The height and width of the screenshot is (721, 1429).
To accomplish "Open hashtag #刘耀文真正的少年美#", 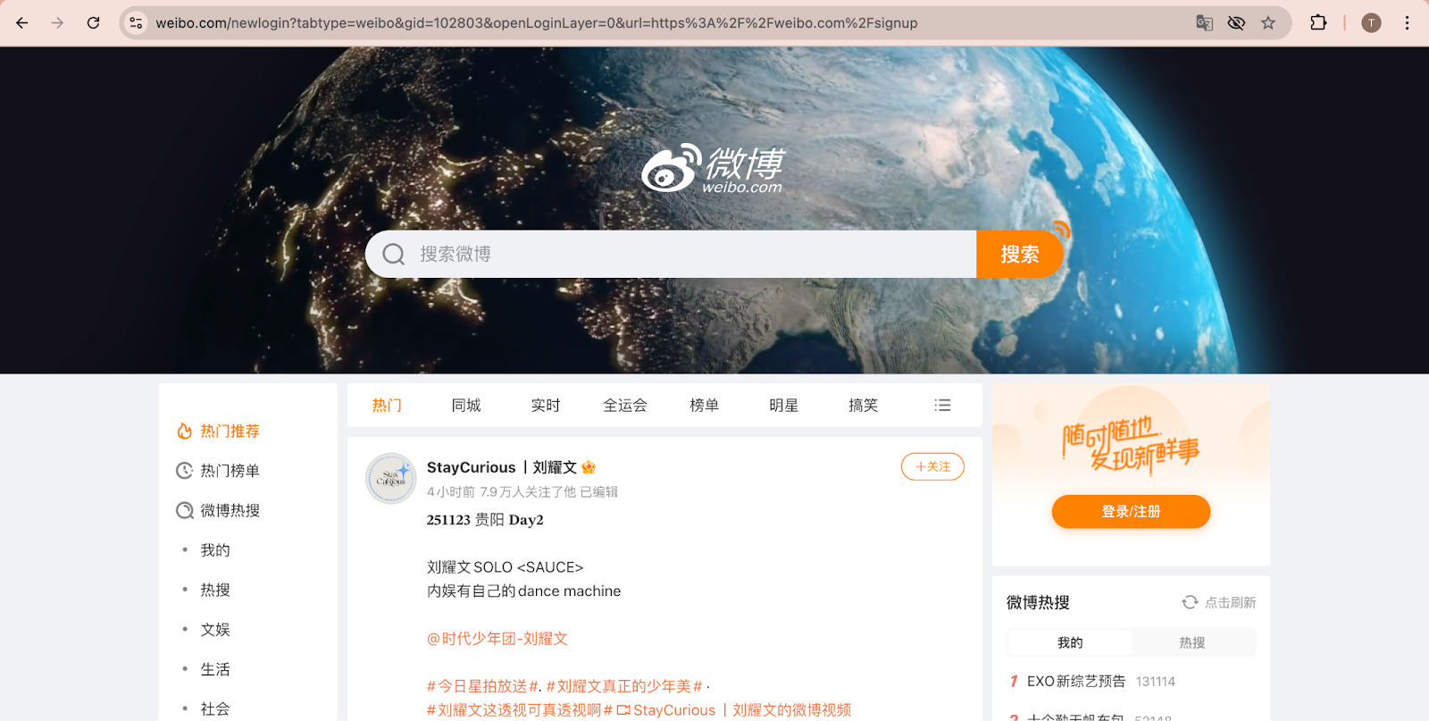I will point(624,686).
